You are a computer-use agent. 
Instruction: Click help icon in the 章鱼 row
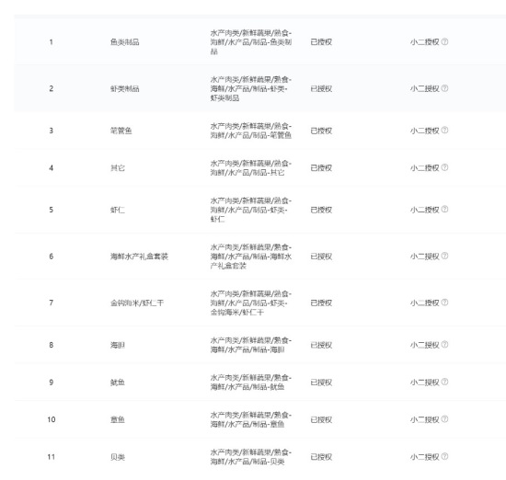(444, 419)
